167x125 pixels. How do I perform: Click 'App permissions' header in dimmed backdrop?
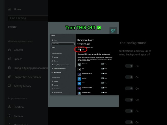pos(17,98)
